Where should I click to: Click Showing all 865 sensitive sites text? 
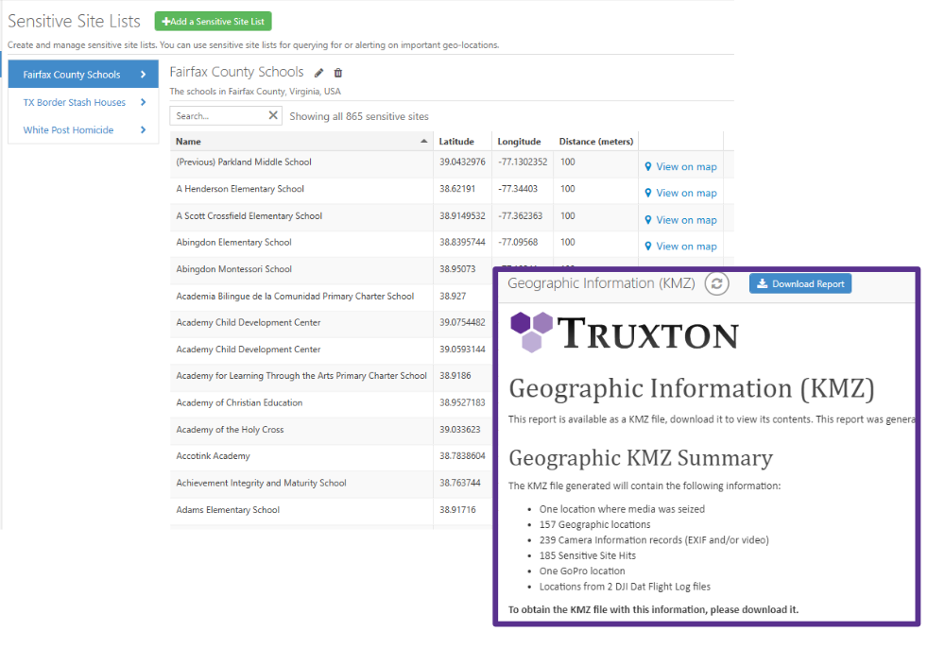tap(359, 116)
